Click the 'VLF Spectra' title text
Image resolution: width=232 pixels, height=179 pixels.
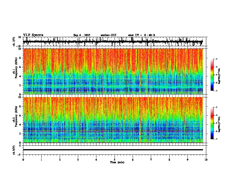click(x=33, y=35)
